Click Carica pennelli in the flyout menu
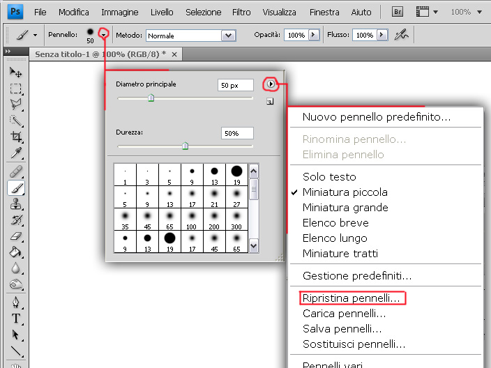 [344, 314]
